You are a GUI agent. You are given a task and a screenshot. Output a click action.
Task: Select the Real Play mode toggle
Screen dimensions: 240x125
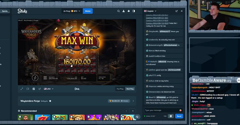(x=130, y=89)
